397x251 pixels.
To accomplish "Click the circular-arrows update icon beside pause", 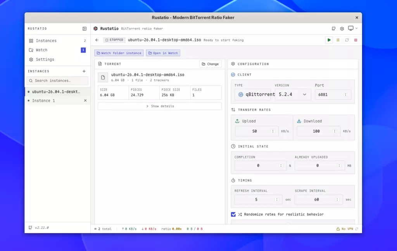I will point(347,40).
